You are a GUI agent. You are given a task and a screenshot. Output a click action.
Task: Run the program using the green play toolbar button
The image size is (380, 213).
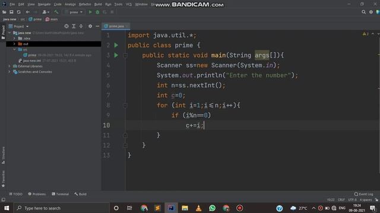[x=90, y=12]
